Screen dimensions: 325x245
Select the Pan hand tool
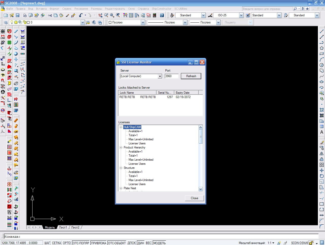[x=100, y=15]
